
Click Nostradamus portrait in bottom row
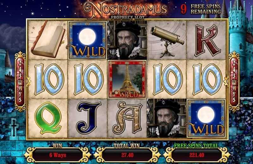[x=167, y=118]
